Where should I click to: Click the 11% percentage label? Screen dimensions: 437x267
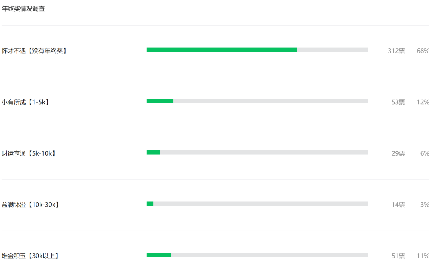(x=423, y=256)
